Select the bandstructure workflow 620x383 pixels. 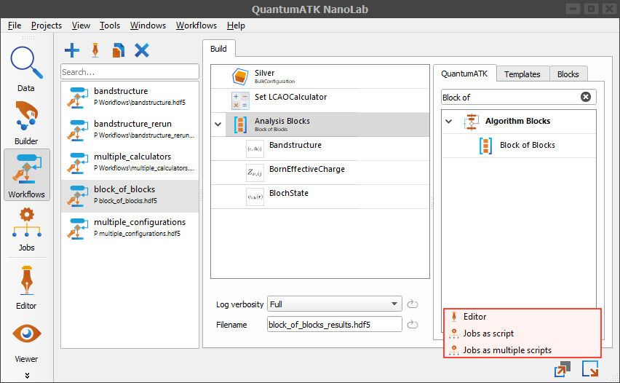pos(130,98)
